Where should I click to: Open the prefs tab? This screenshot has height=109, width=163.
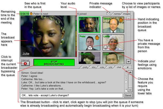tap(85, 67)
